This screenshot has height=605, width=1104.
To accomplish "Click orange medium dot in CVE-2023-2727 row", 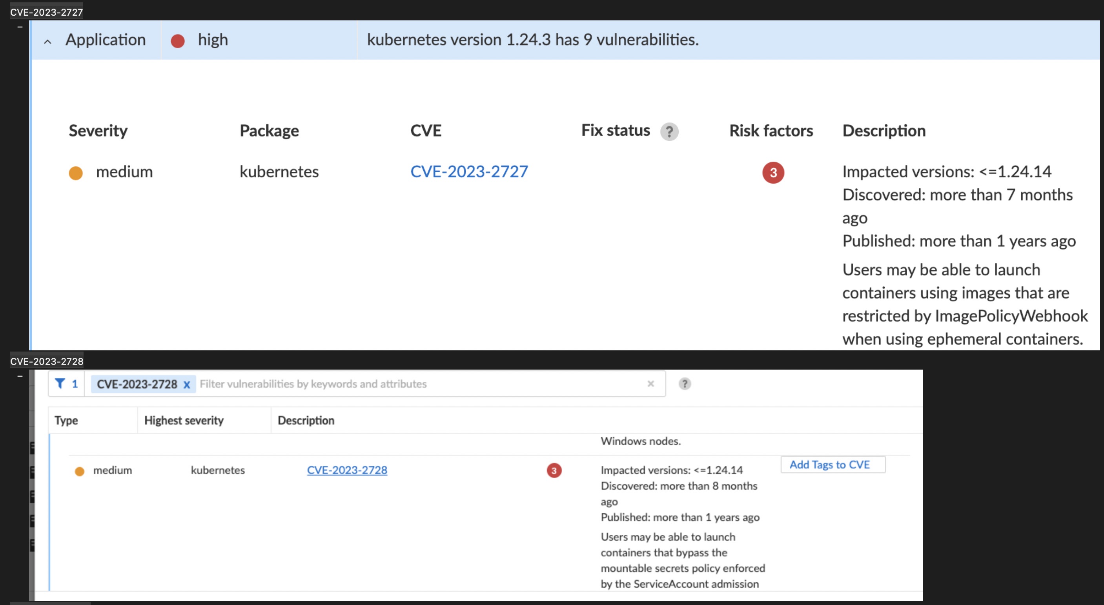I will pyautogui.click(x=76, y=173).
